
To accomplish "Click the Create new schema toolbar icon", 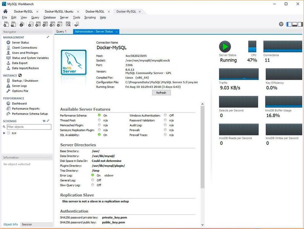I will tap(31, 24).
